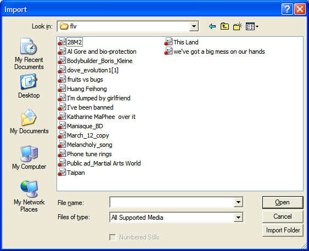Open My Documents from the sidebar
The height and width of the screenshot is (251, 309).
(x=29, y=122)
